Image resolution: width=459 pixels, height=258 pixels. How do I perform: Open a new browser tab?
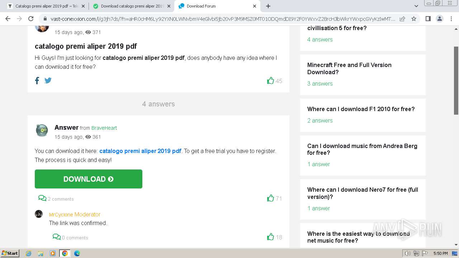(x=268, y=6)
